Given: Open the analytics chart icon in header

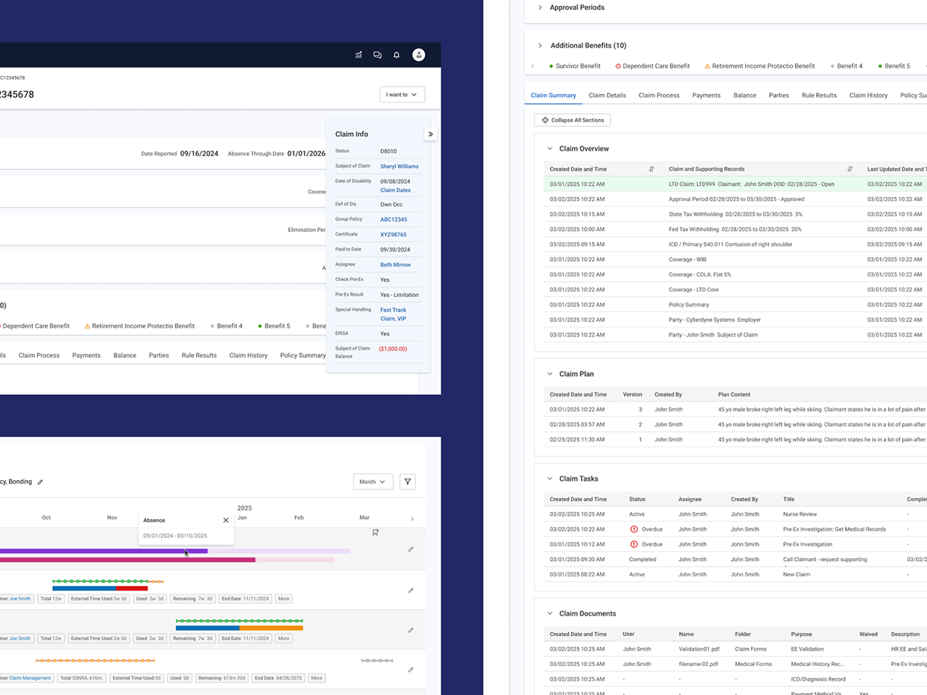Looking at the screenshot, I should click(359, 55).
